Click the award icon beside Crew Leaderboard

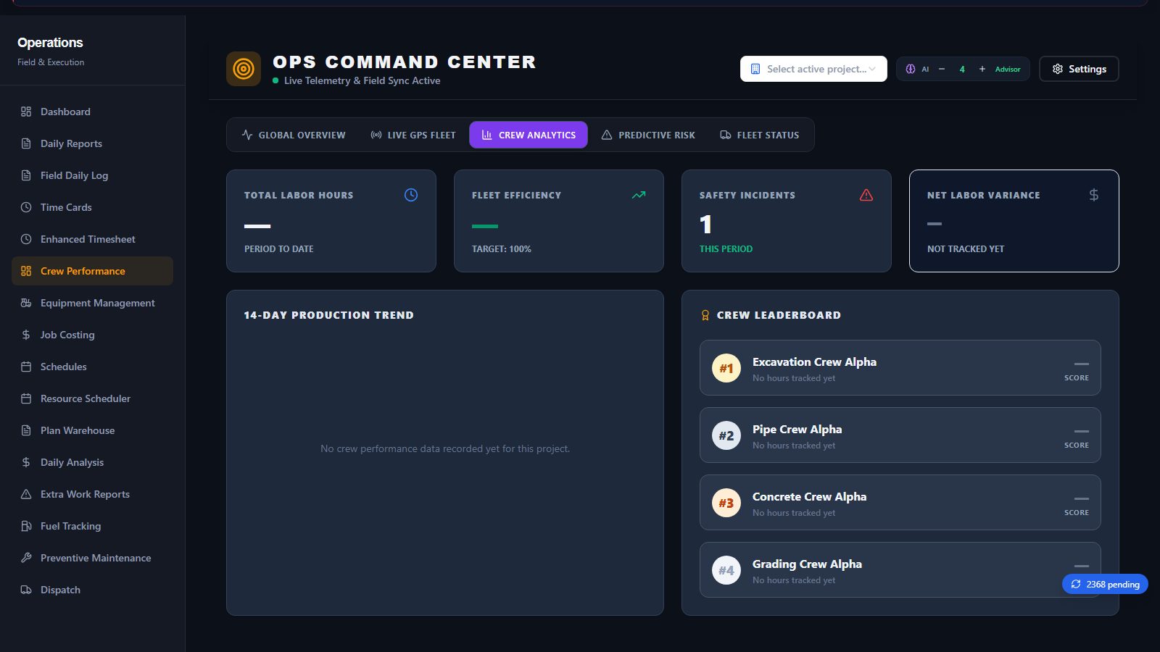(x=705, y=315)
